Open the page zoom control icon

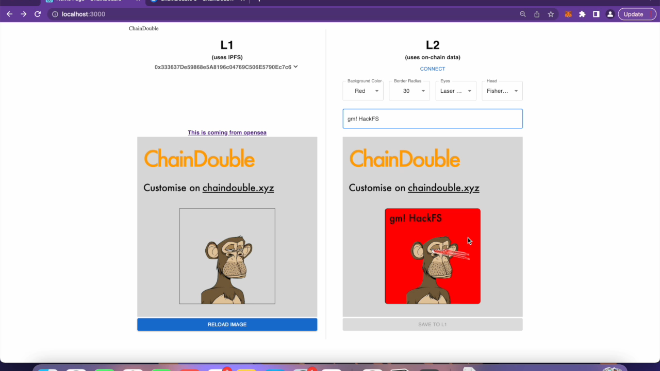coord(523,14)
